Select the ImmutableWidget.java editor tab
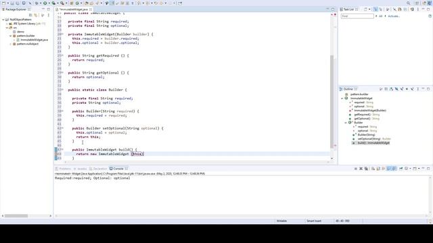Viewport: 433px width, 243px height. (x=74, y=9)
